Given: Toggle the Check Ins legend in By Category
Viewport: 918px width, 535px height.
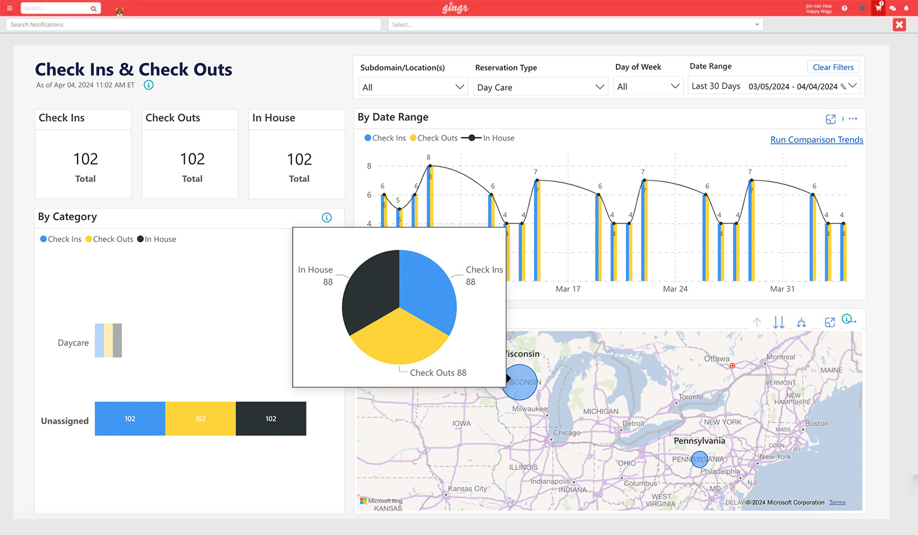Looking at the screenshot, I should click(x=61, y=239).
